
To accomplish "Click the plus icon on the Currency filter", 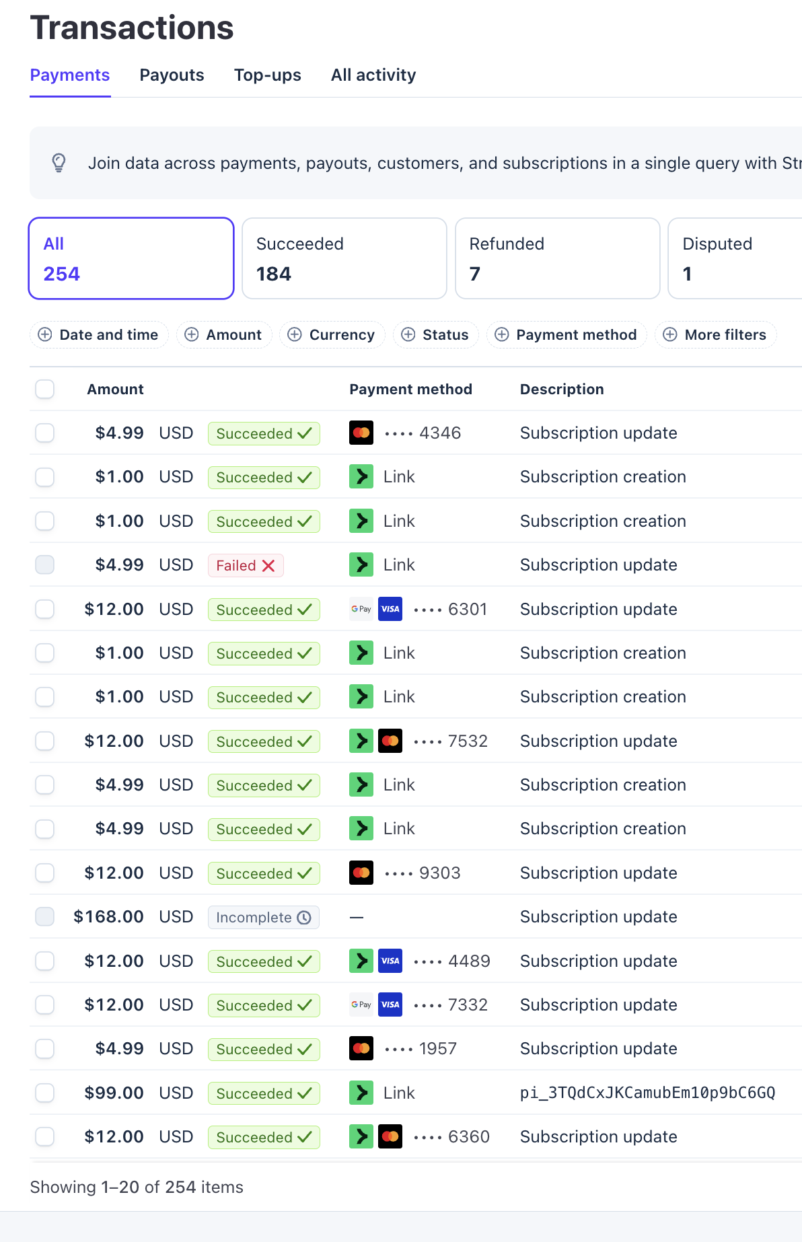I will (295, 334).
